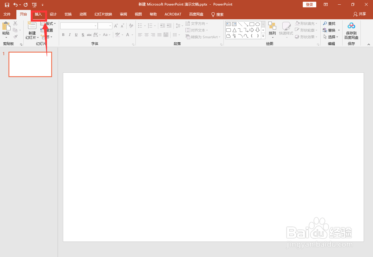
Task: Open the Align Text (对齐文本) dropdown
Action: [197, 30]
